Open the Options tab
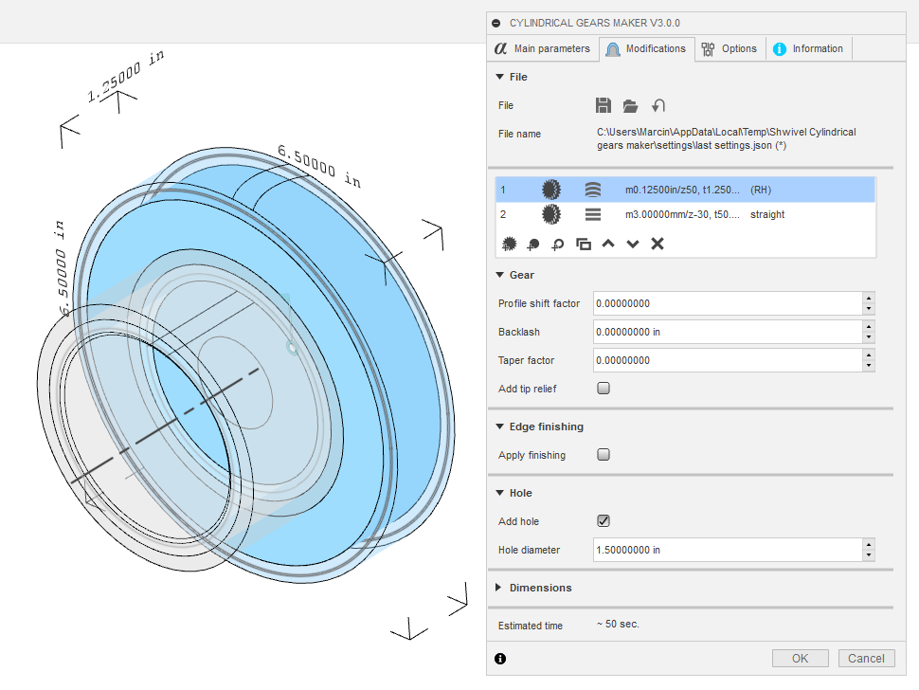The width and height of the screenshot is (919, 690). tap(730, 48)
